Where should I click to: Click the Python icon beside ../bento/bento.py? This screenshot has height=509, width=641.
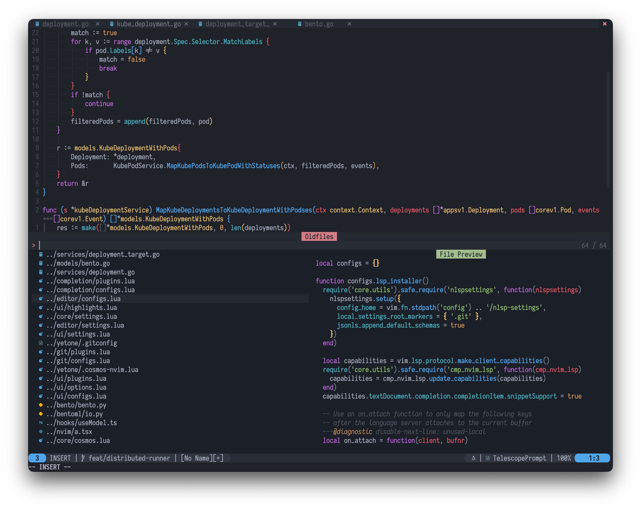point(41,405)
